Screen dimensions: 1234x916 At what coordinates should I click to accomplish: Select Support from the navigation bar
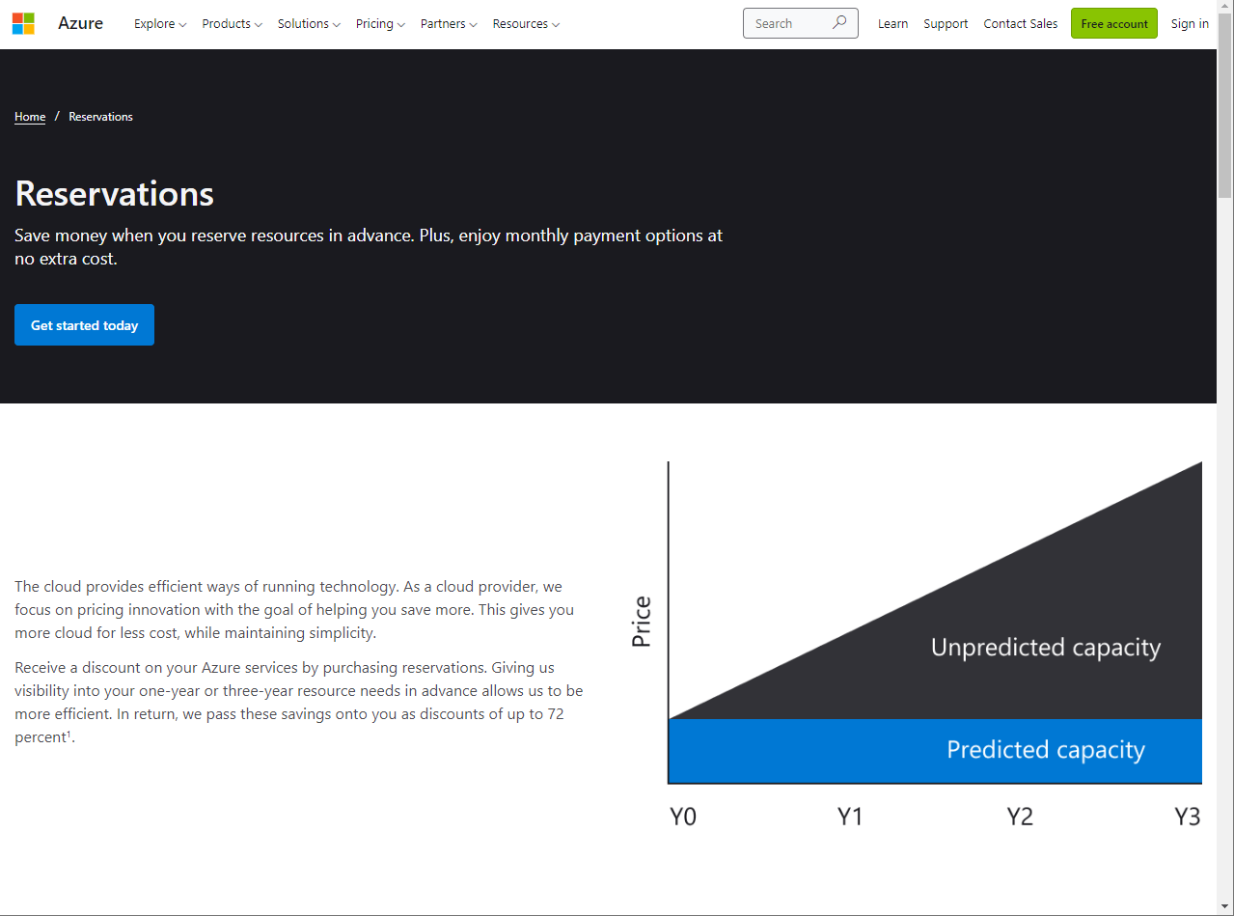click(945, 23)
